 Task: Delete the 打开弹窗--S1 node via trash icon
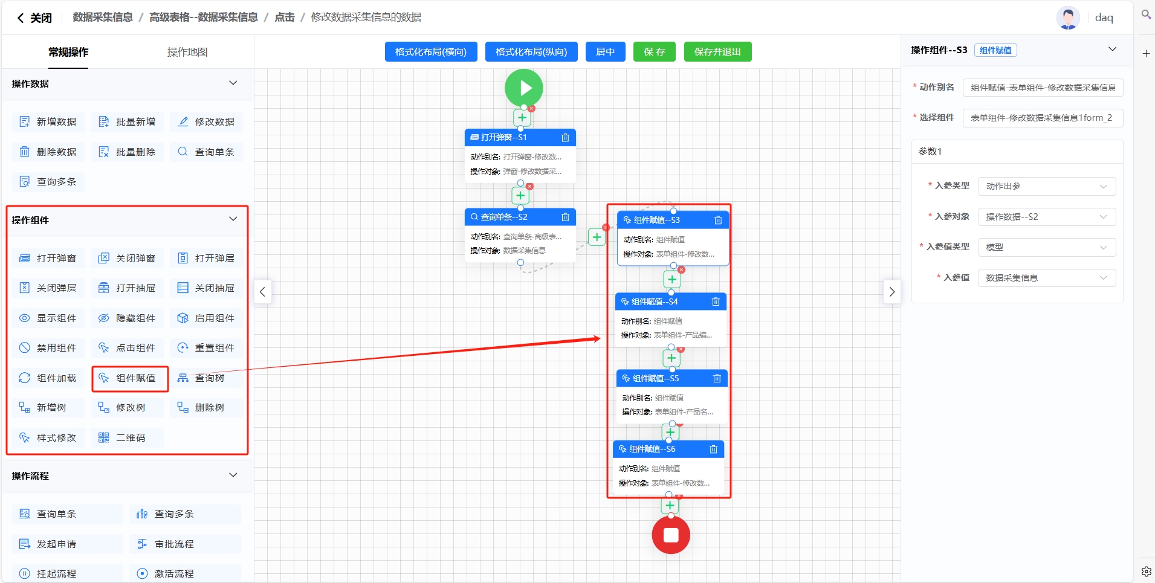click(565, 138)
